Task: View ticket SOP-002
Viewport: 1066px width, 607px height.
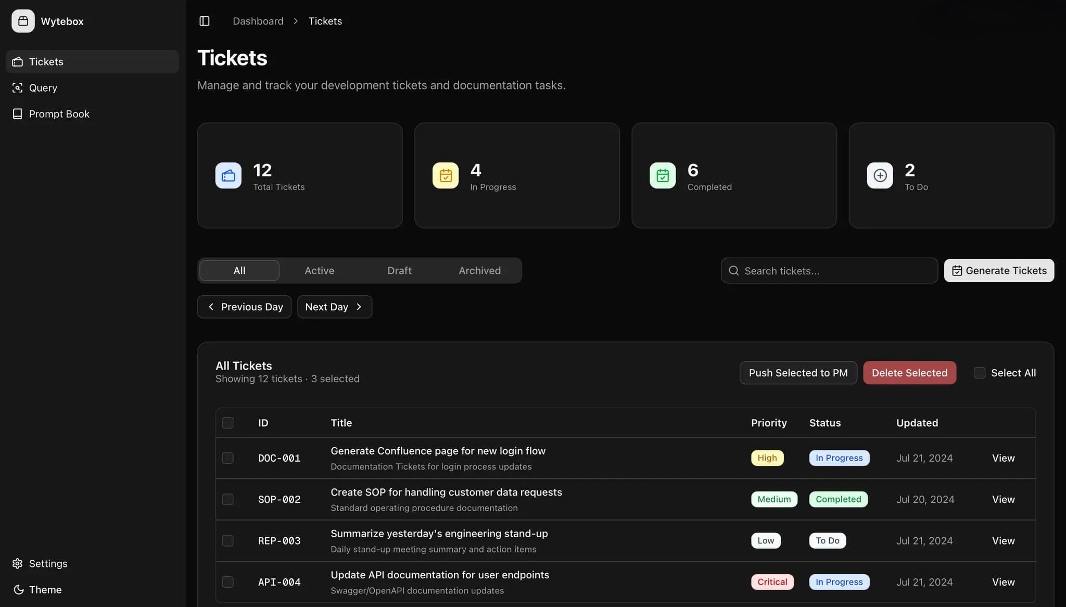Action: tap(1003, 499)
